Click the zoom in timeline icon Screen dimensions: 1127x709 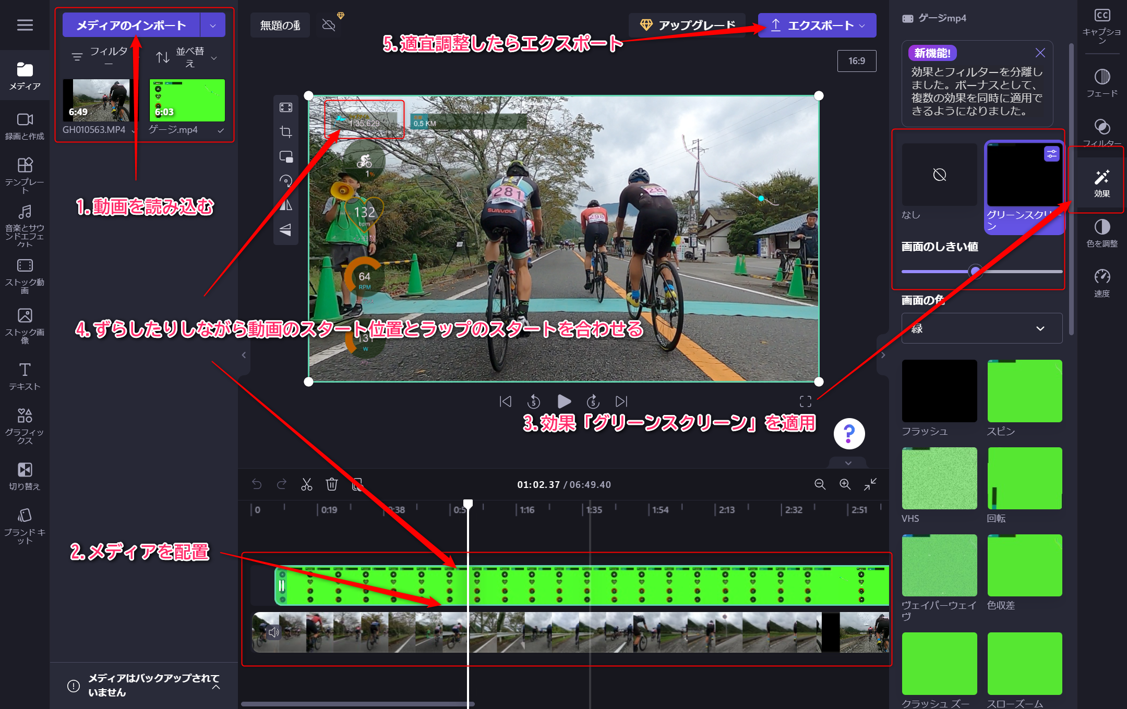click(x=845, y=484)
